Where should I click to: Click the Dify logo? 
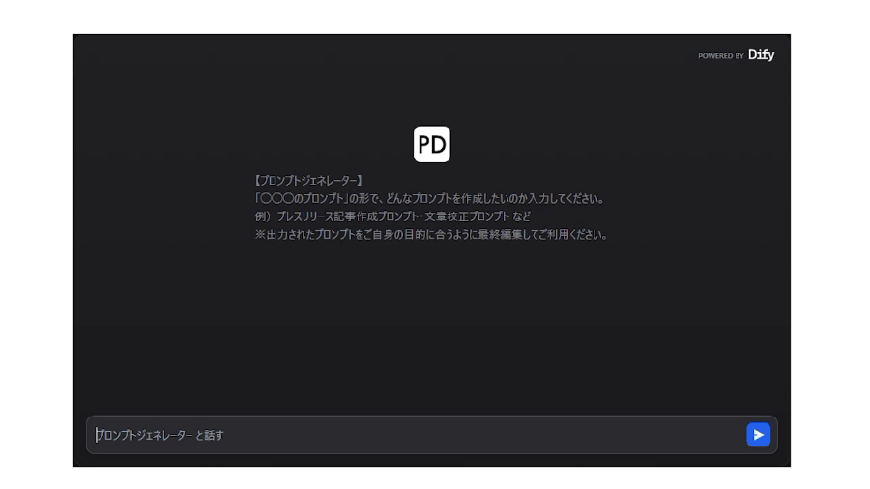click(x=761, y=55)
